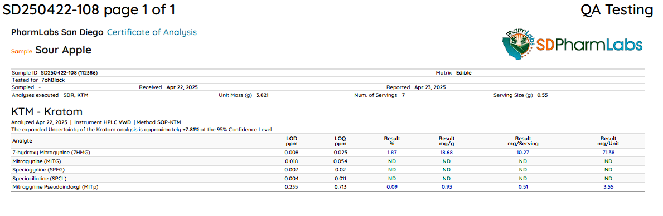This screenshot has height=216, width=663.
Task: Select the sample name Sour Apple
Action: click(64, 50)
